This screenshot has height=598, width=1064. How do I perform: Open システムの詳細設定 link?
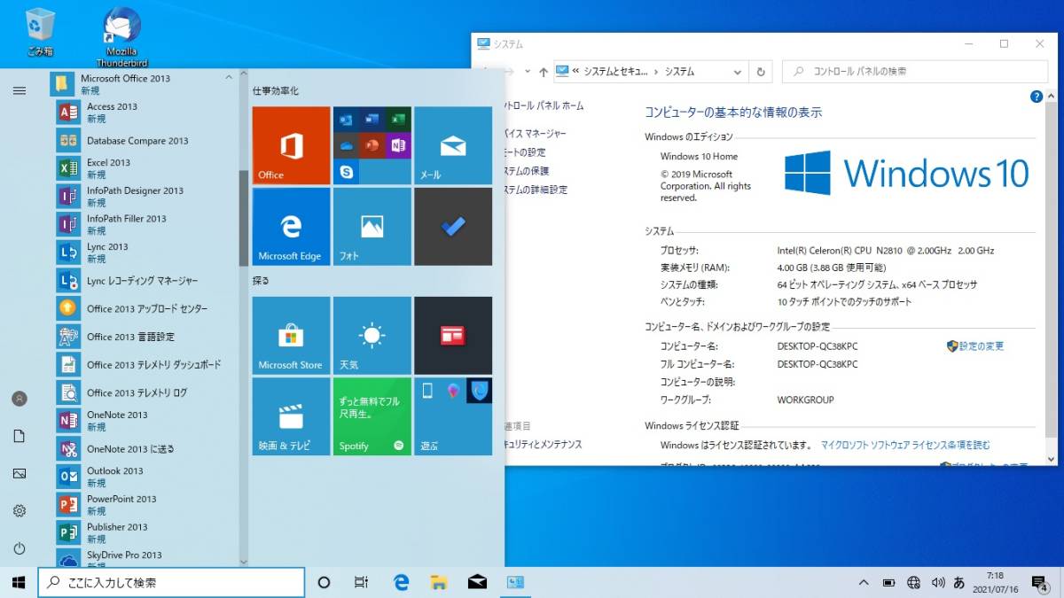[536, 190]
